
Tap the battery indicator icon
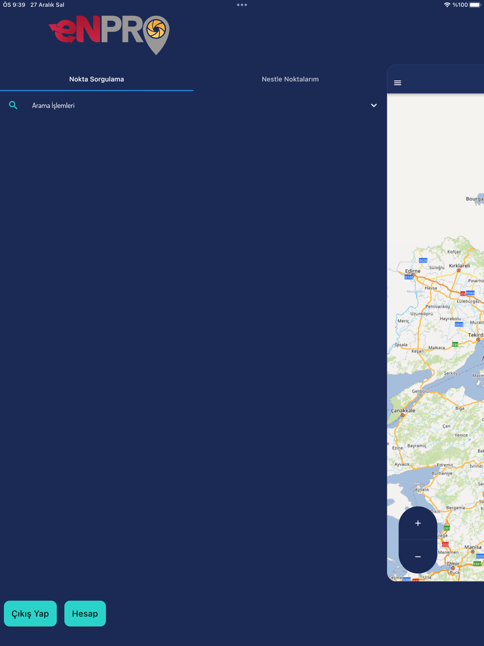pos(475,5)
